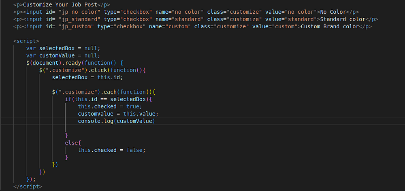Click name="standard" attribute value
This screenshot has height=191, width=405.
pyautogui.click(x=187, y=19)
